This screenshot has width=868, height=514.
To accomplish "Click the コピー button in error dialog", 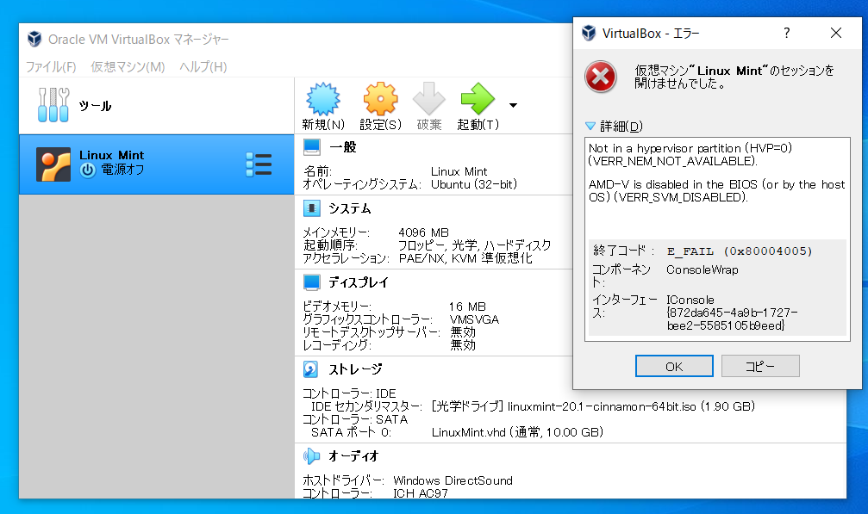I will [760, 366].
